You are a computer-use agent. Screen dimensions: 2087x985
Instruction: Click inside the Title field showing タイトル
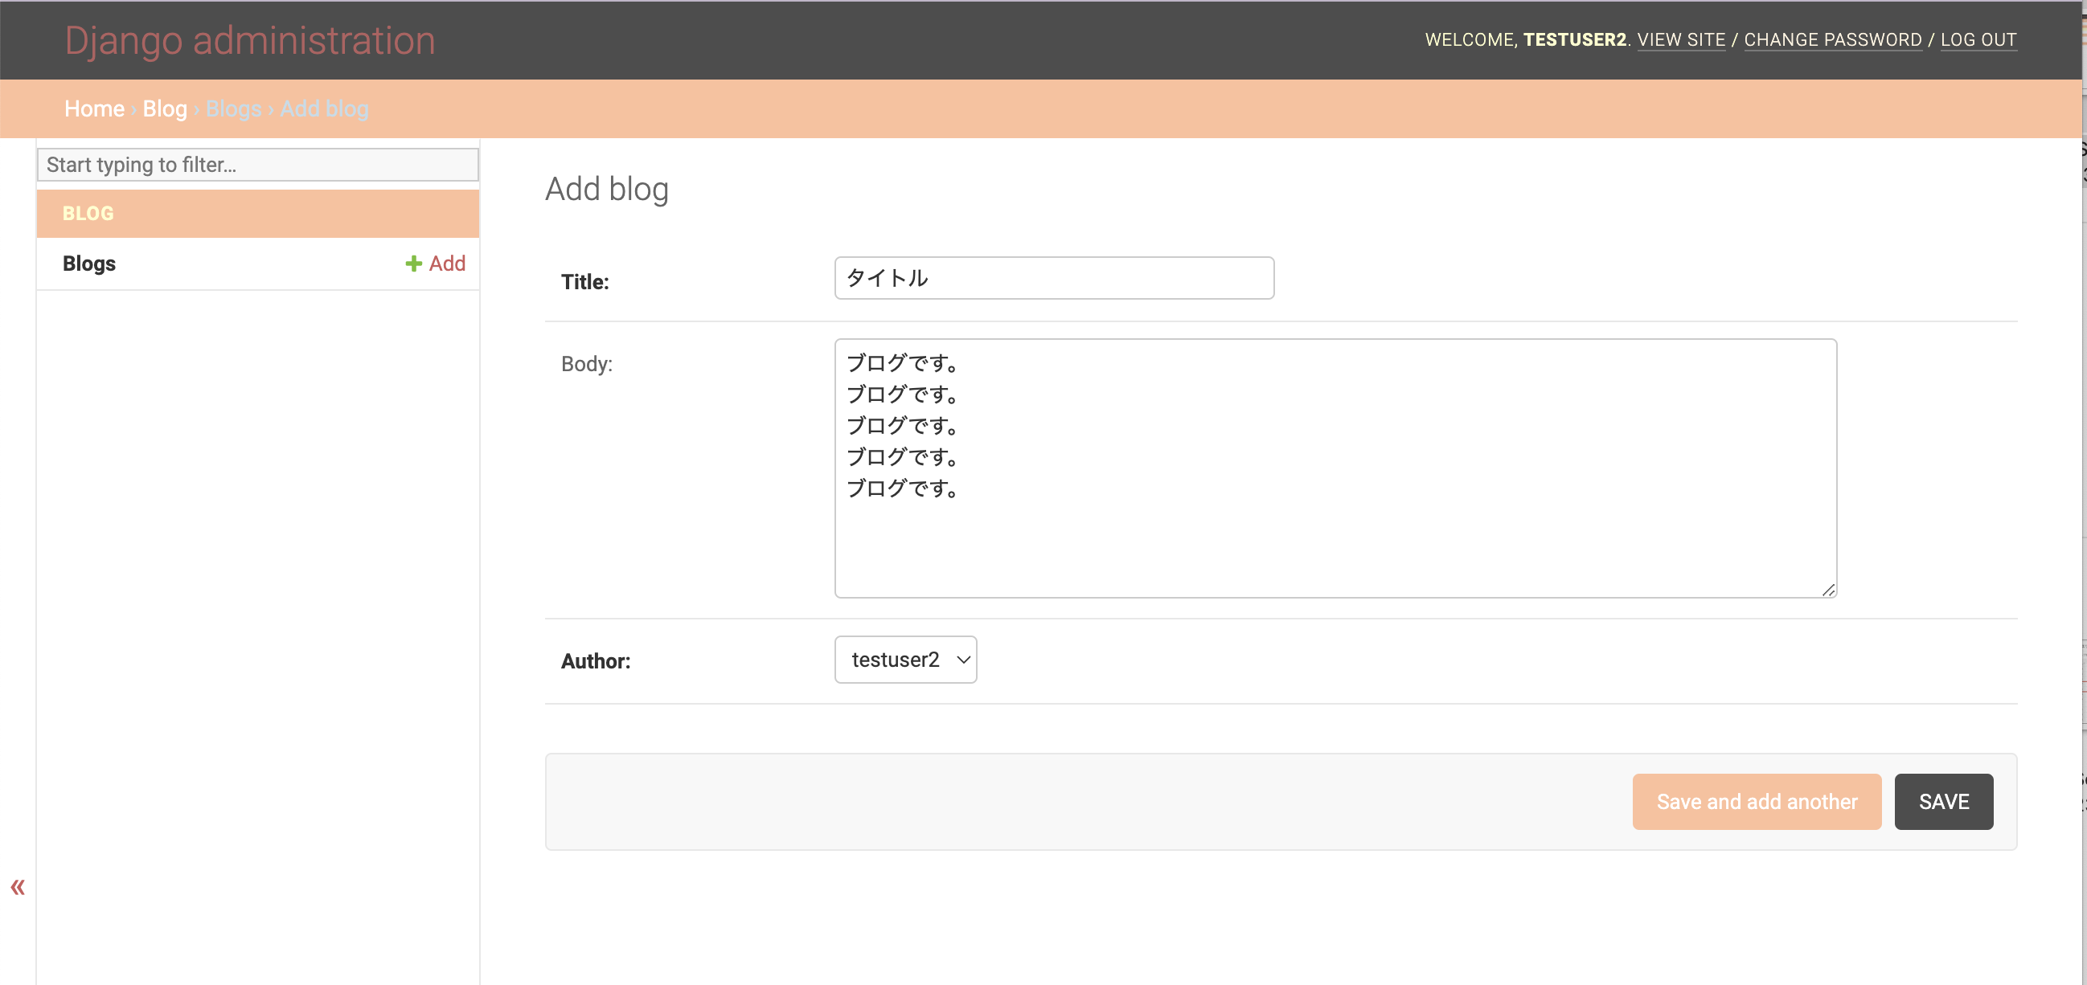click(1052, 278)
